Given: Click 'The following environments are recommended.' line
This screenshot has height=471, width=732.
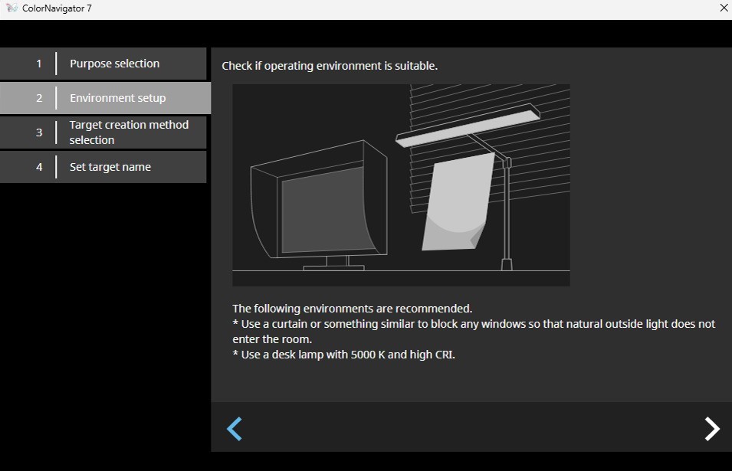Looking at the screenshot, I should click(x=353, y=309).
